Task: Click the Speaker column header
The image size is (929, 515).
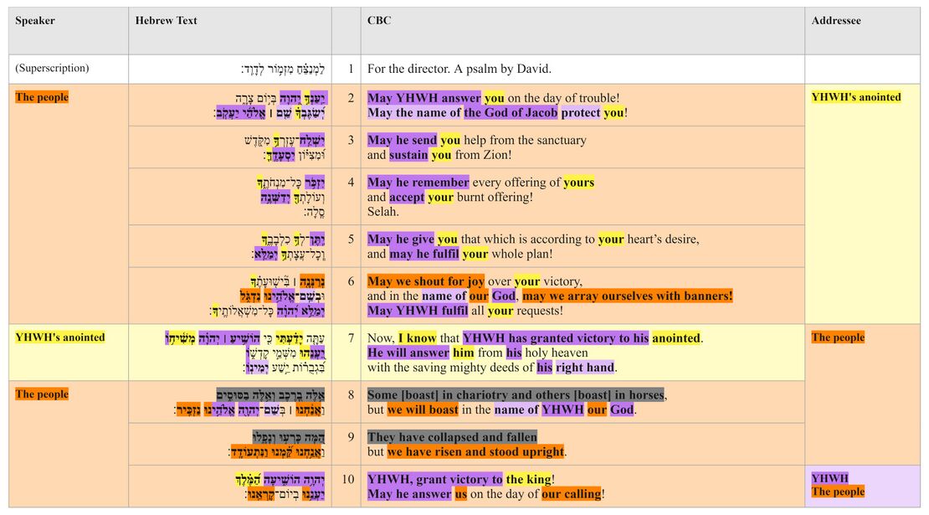Action: 35,21
